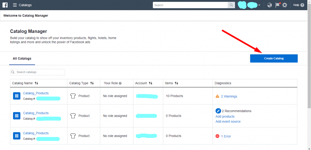Click the catalog grid icon in 10 Products row
The image size is (311, 150).
click(x=17, y=96)
